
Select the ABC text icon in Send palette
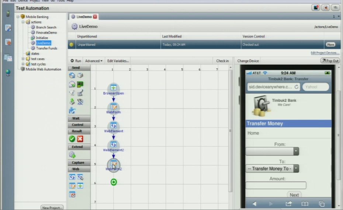click(x=80, y=102)
